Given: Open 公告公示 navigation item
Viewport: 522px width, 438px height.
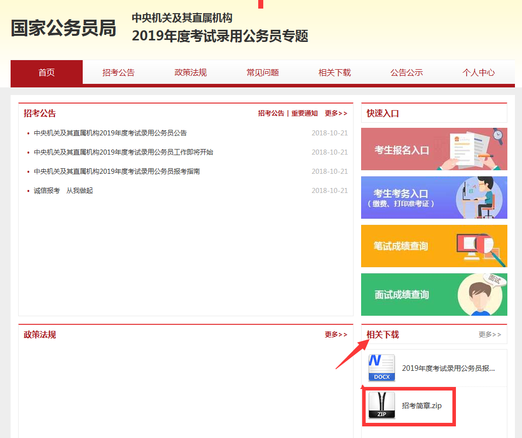Looking at the screenshot, I should click(407, 72).
